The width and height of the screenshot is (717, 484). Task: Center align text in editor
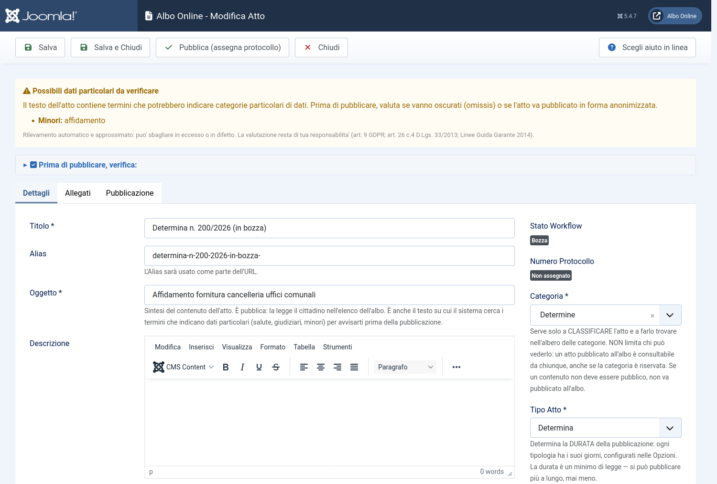point(321,367)
